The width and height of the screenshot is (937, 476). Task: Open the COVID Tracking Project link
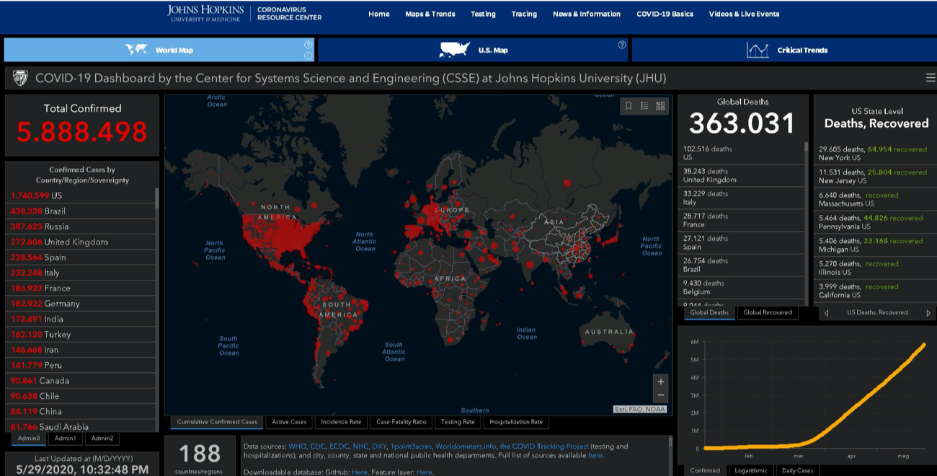pyautogui.click(x=544, y=446)
